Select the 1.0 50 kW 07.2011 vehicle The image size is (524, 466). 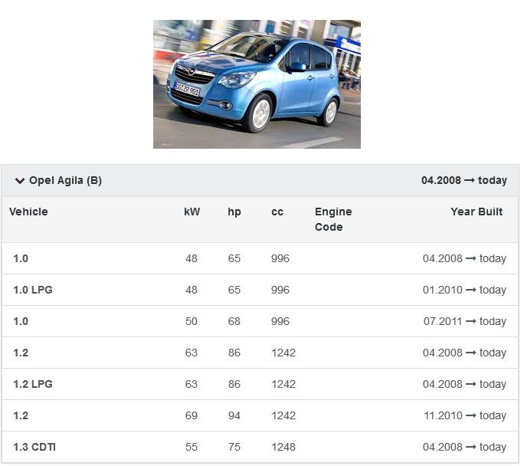(x=21, y=321)
